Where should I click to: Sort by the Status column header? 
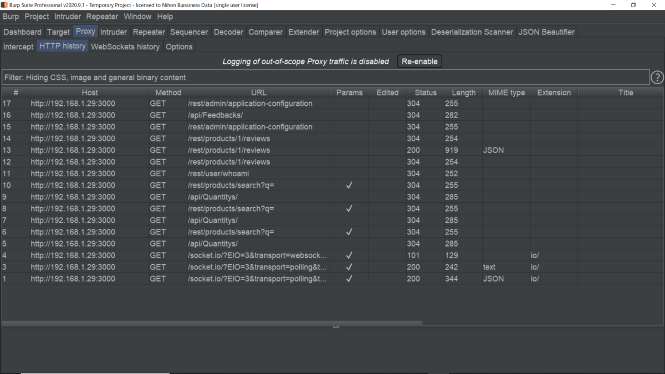click(x=426, y=93)
